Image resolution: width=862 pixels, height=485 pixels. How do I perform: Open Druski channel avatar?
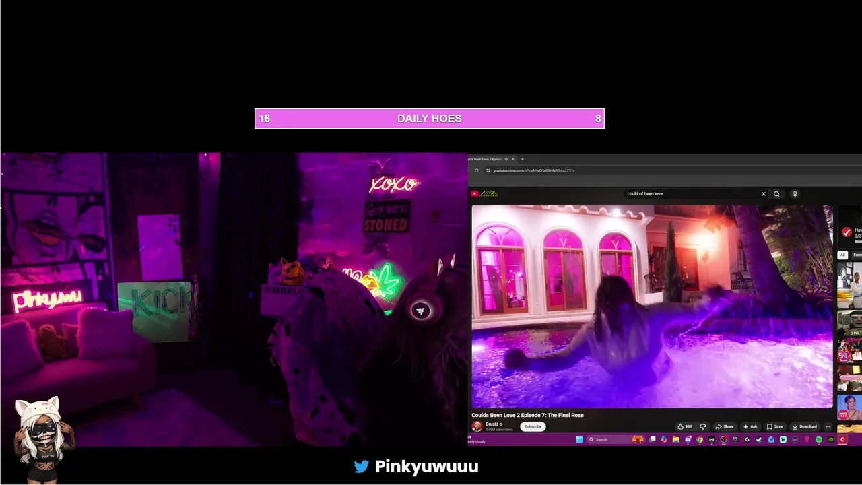pyautogui.click(x=477, y=426)
